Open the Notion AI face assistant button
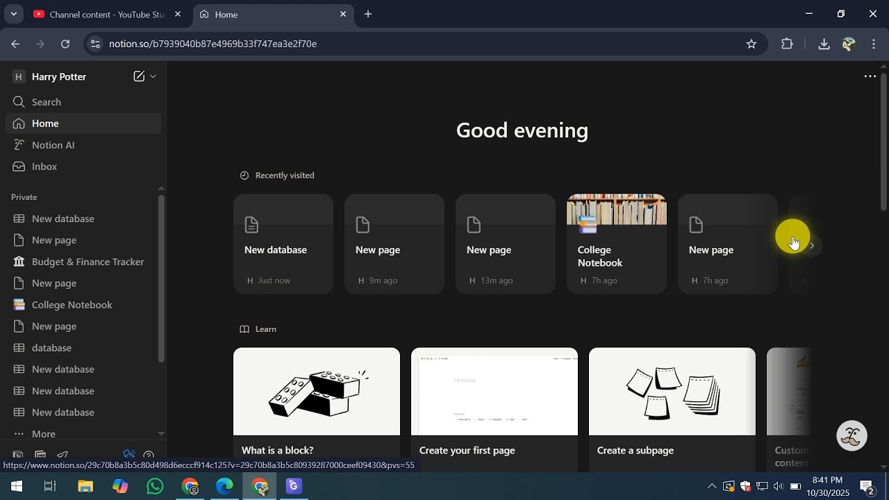Screen dimensions: 889x500 click(x=852, y=436)
